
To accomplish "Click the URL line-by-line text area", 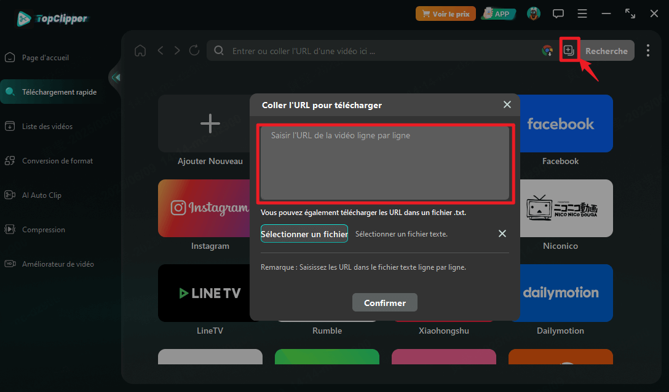I will tap(385, 163).
